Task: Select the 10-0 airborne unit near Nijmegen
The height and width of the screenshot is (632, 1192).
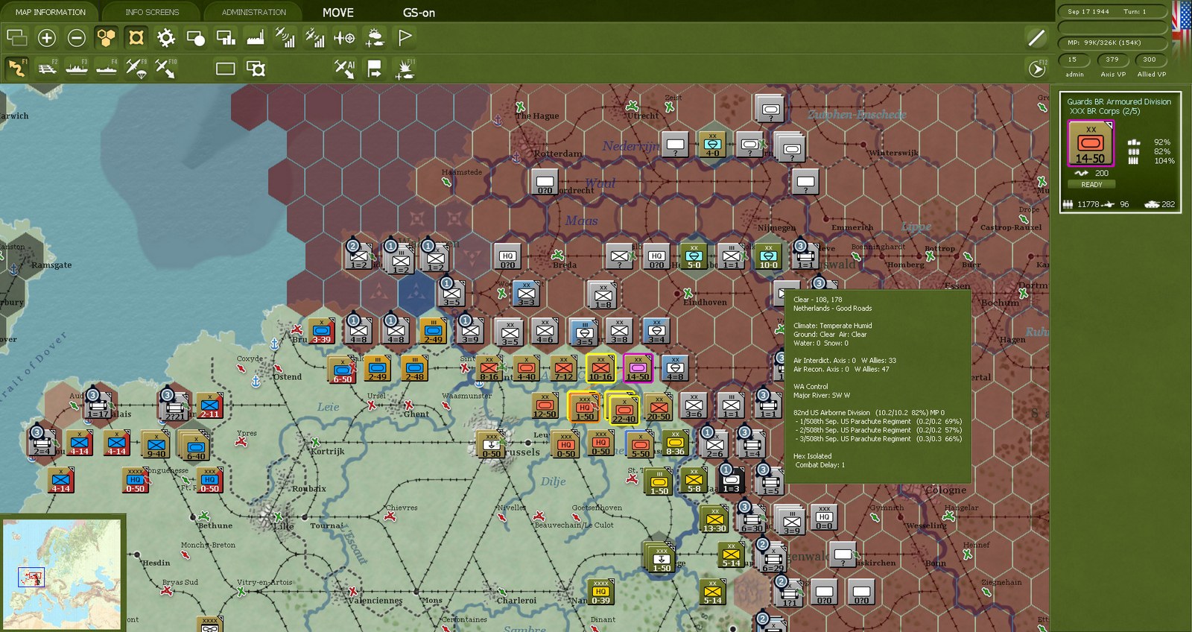Action: pos(768,256)
